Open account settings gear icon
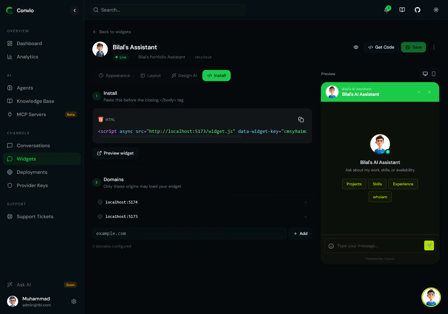448x314 pixels. coord(74,301)
